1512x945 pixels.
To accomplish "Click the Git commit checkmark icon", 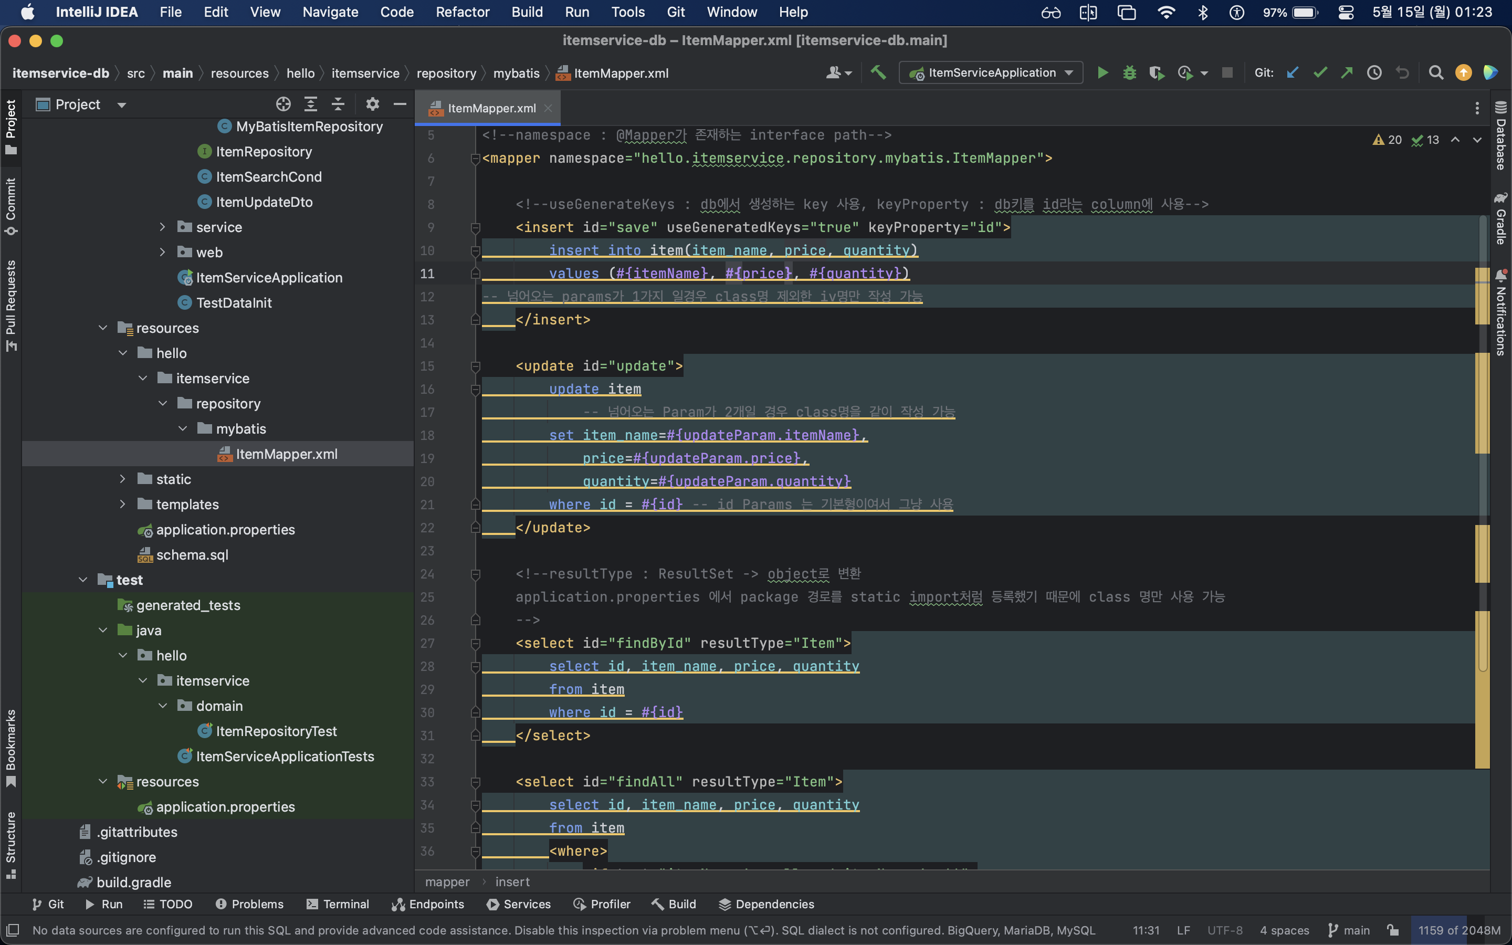I will pos(1320,73).
